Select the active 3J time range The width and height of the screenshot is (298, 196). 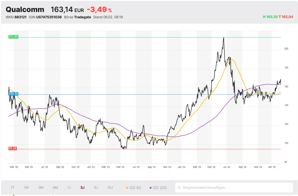pyautogui.click(x=82, y=187)
